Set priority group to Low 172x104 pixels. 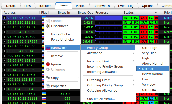(x=153, y=79)
